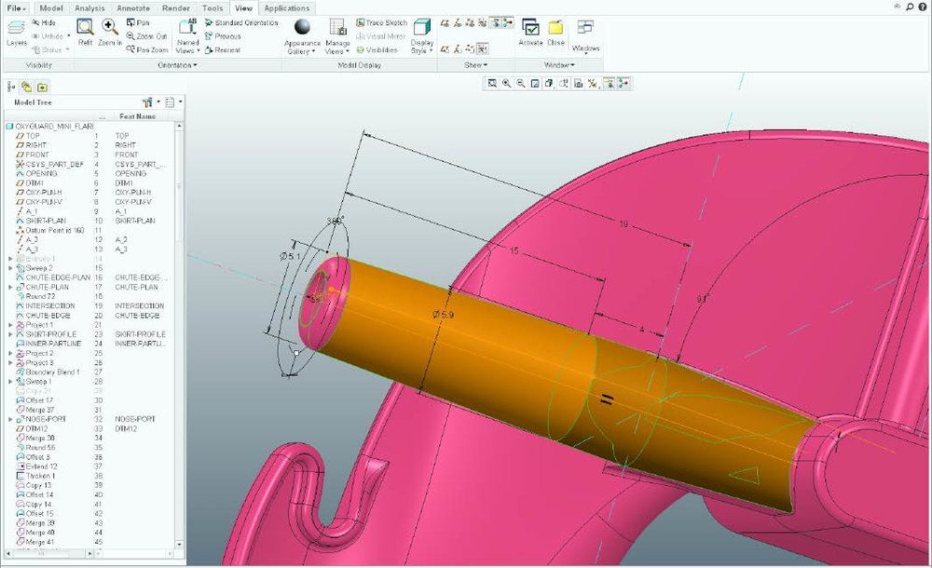Image resolution: width=932 pixels, height=568 pixels.
Task: Toggle spin center display in graphics toolbar
Action: [622, 83]
